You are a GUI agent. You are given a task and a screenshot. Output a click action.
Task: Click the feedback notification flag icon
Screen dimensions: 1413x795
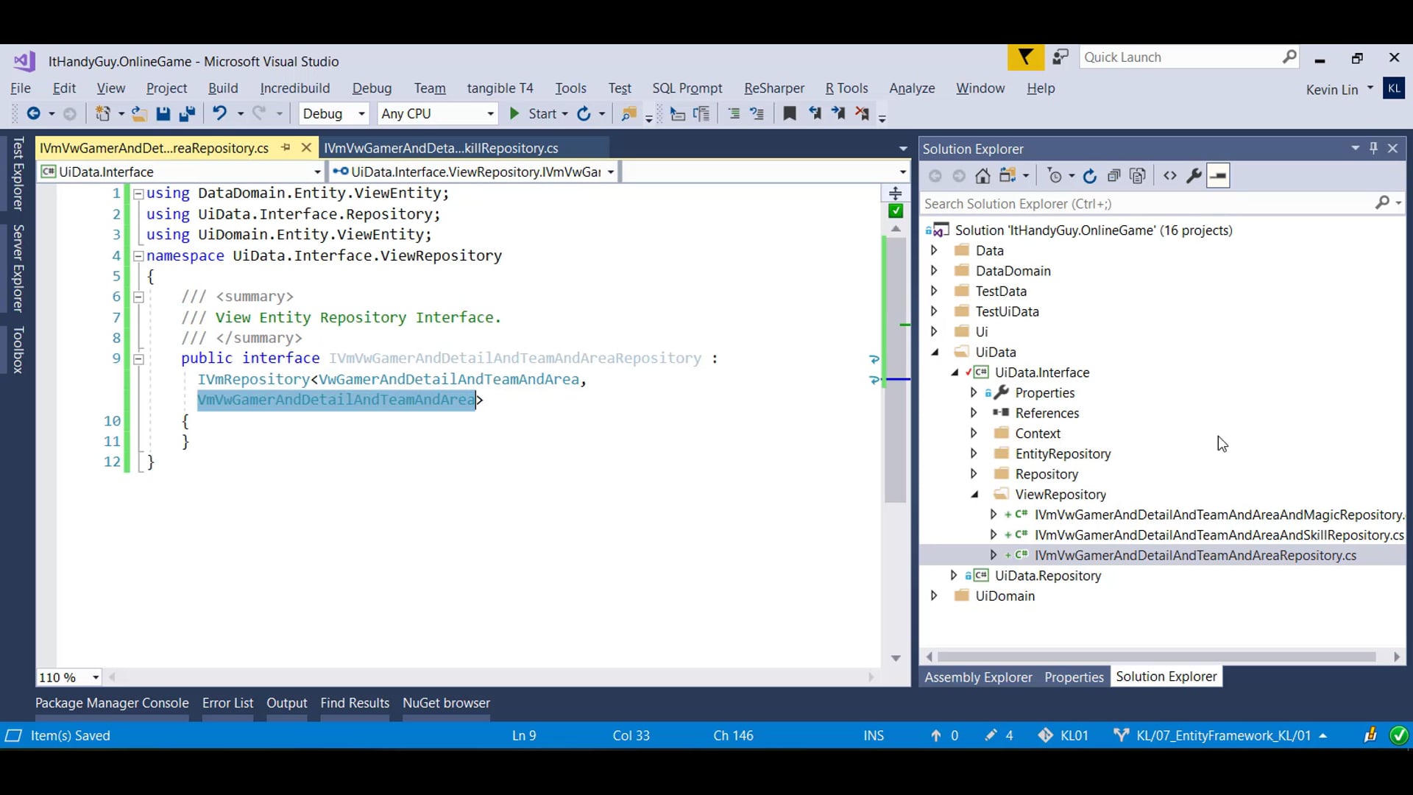pyautogui.click(x=1025, y=57)
